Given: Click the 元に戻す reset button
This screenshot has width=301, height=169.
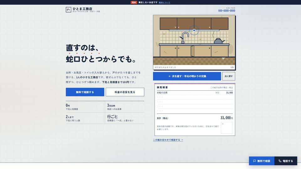Looking at the screenshot, I should [x=229, y=76].
